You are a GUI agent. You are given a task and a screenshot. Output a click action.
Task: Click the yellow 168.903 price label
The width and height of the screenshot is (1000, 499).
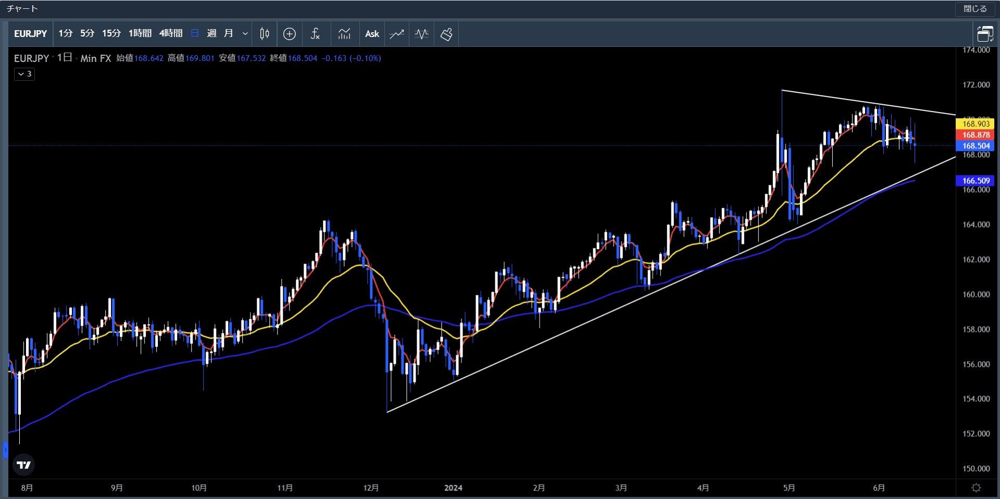pyautogui.click(x=976, y=123)
